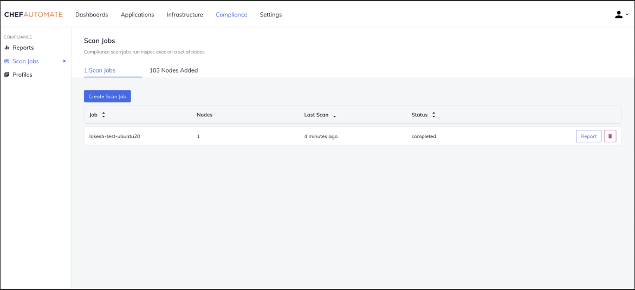Click the Scan Jobs radar icon in sidebar

[x=7, y=61]
